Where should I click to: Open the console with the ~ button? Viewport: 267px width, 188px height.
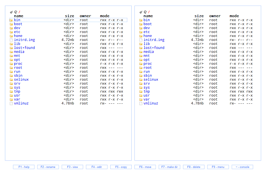242,167
